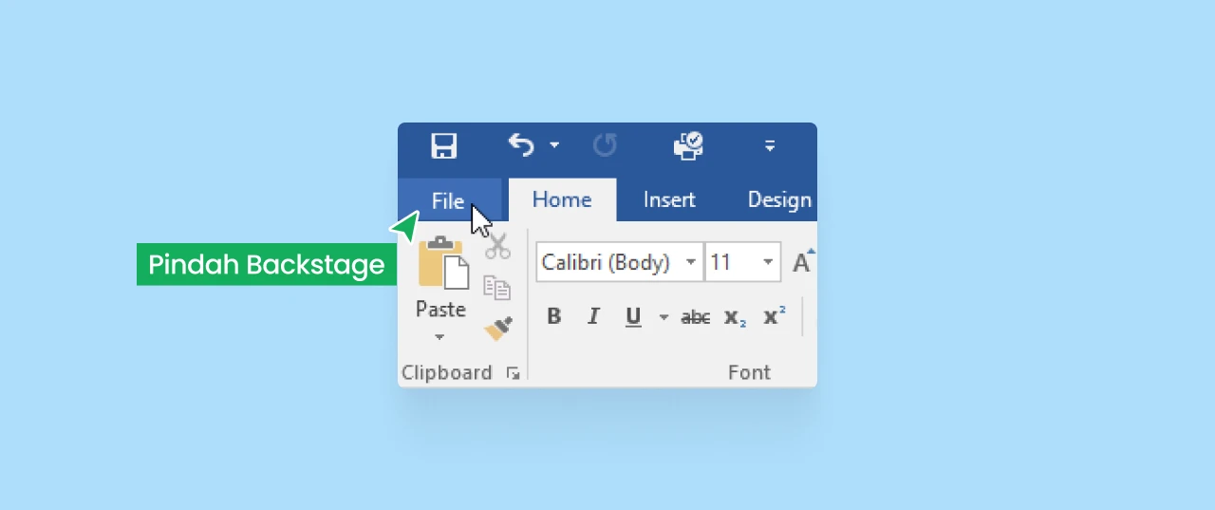This screenshot has height=510, width=1215.
Task: Click the Copy icon
Action: click(x=497, y=287)
